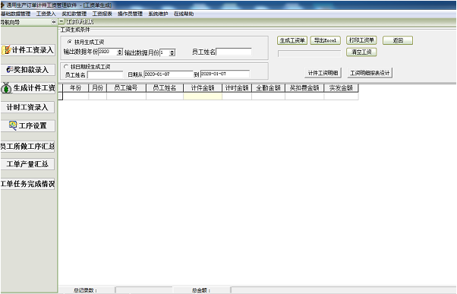This screenshot has width=457, height=294.
Task: Click 员工编号 column header
Action: point(126,88)
